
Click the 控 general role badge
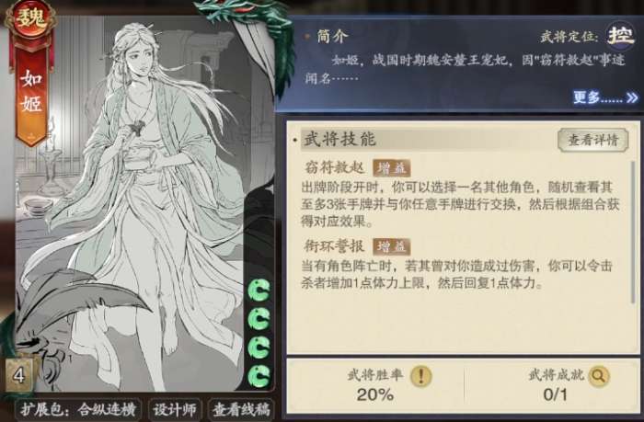[x=620, y=37]
